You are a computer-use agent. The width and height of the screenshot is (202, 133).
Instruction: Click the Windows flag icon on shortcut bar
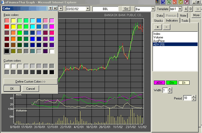(157, 2)
